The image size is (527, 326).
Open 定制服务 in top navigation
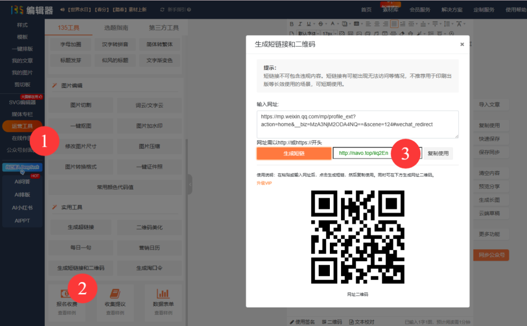[x=484, y=10]
